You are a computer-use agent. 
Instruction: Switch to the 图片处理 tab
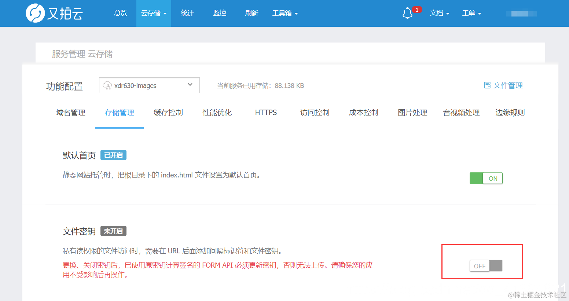tap(412, 113)
